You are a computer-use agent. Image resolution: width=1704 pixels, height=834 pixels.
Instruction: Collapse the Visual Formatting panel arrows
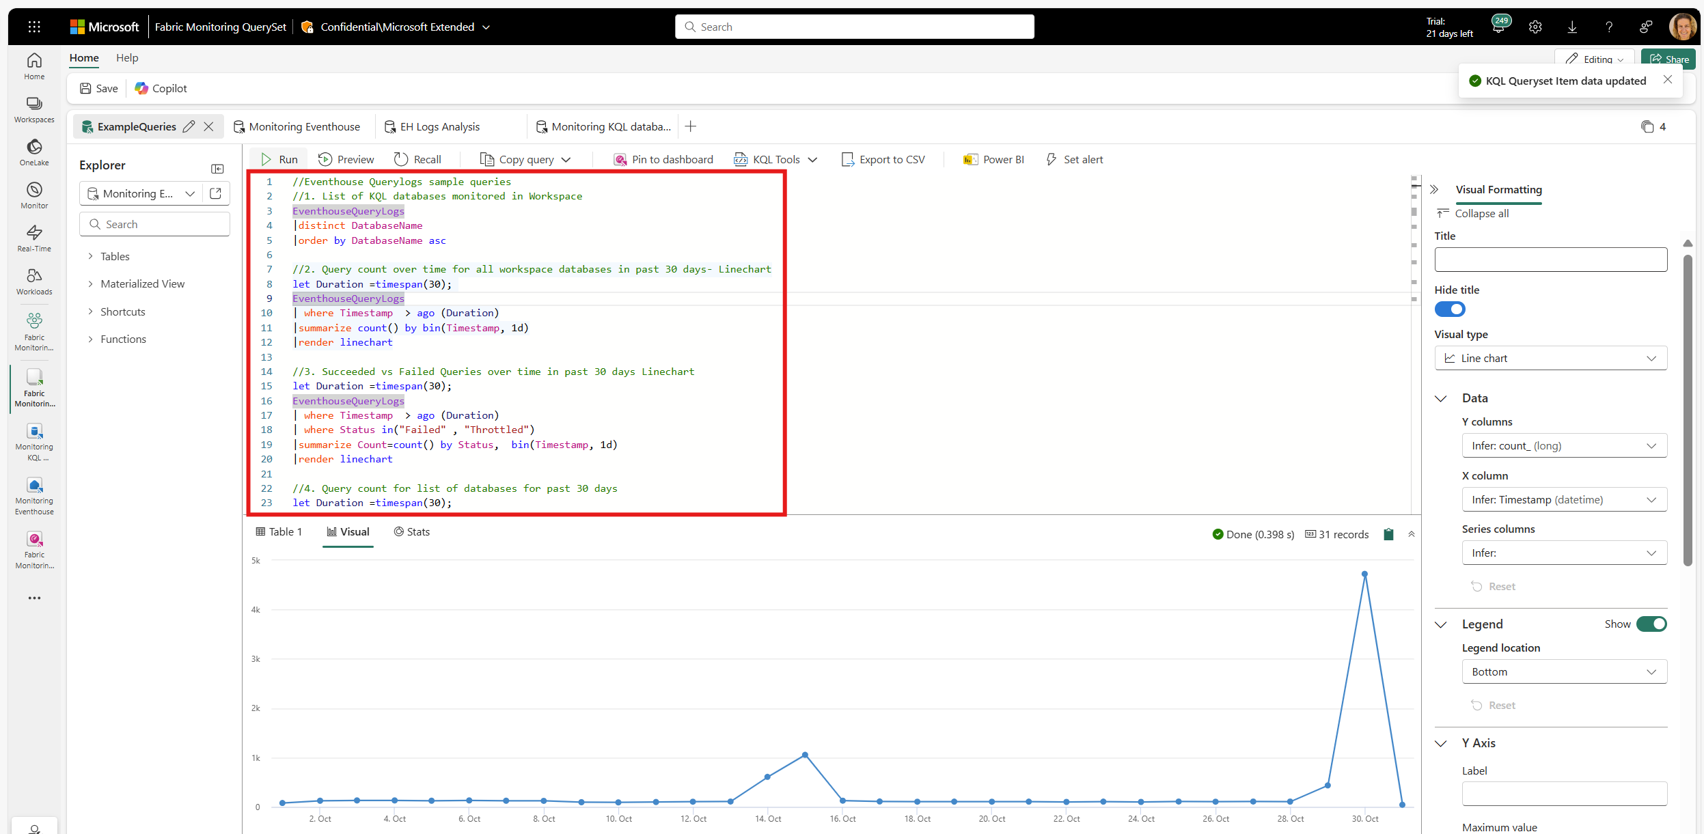(x=1434, y=190)
